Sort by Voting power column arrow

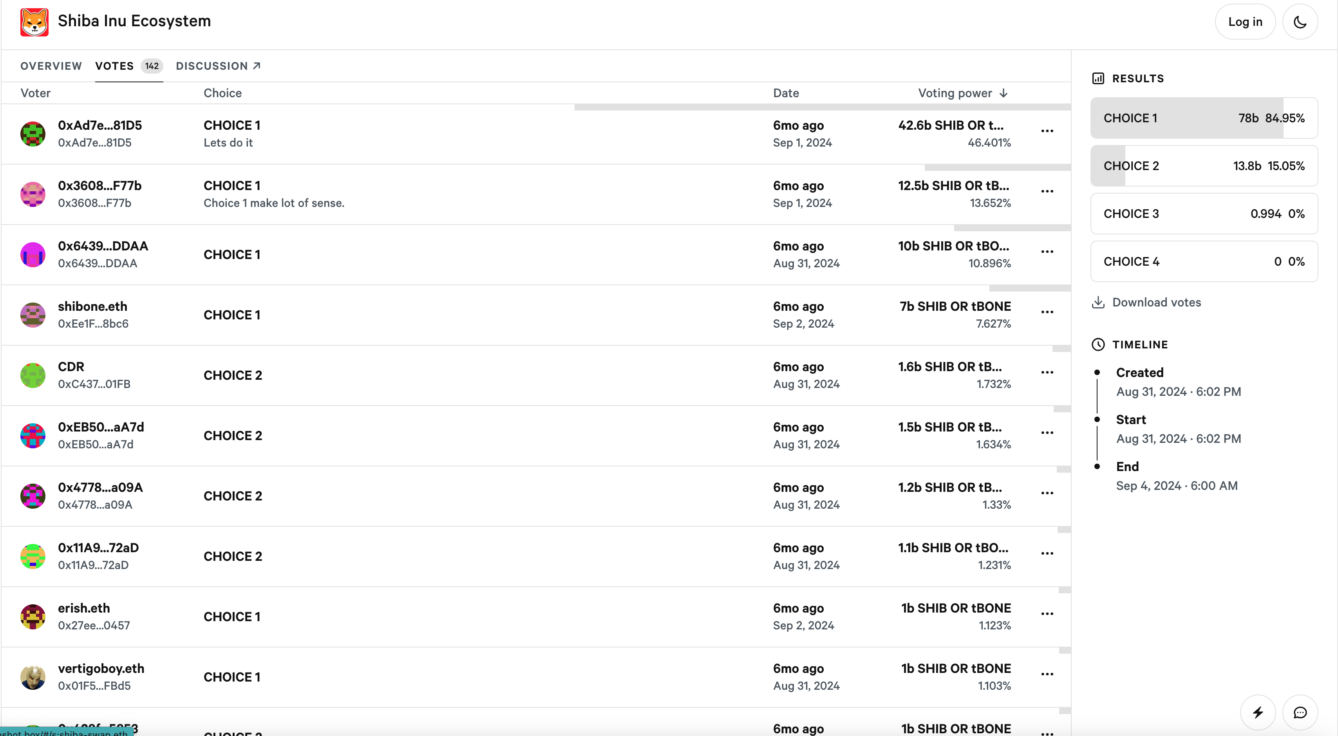pos(1003,93)
